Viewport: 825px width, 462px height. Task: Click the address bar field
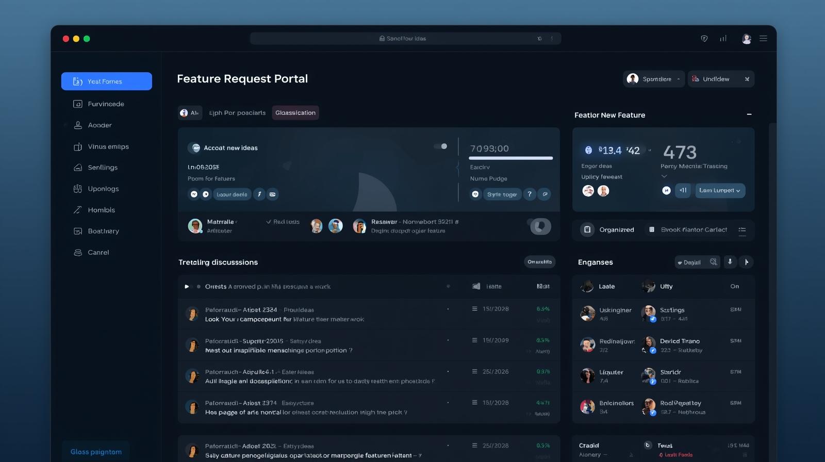click(x=405, y=39)
